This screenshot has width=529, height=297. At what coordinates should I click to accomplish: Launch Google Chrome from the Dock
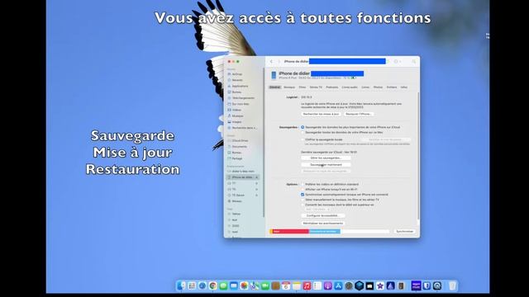pos(212,286)
